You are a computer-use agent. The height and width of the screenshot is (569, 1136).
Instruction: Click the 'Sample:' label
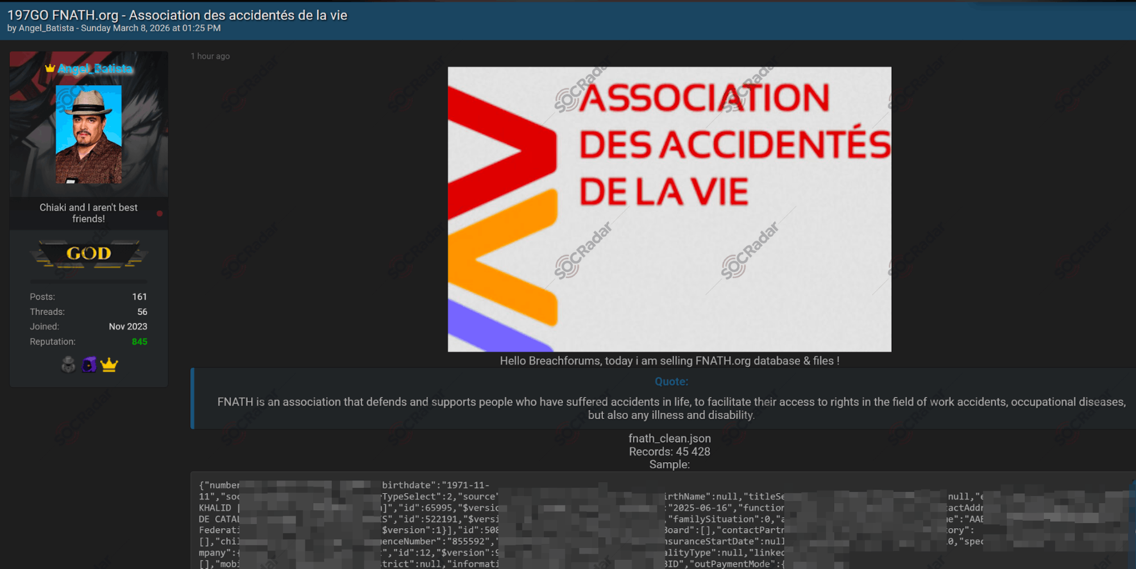(669, 465)
